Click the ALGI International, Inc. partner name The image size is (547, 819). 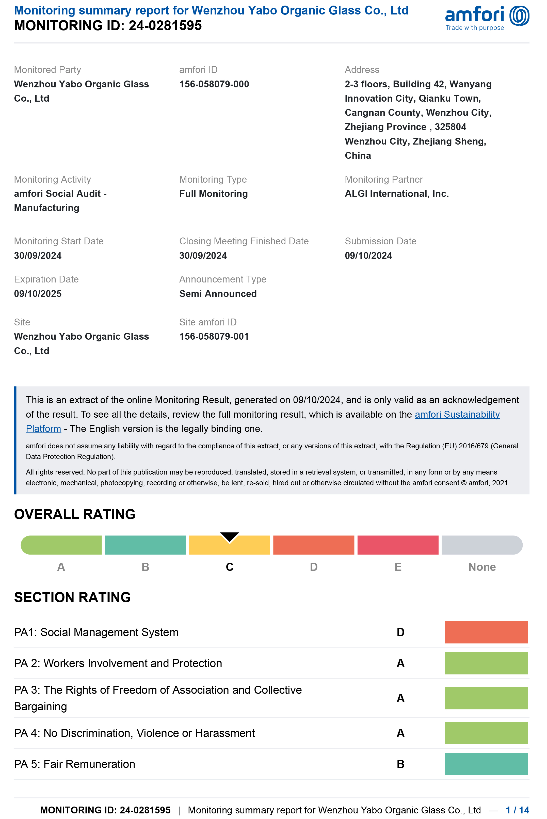click(397, 194)
